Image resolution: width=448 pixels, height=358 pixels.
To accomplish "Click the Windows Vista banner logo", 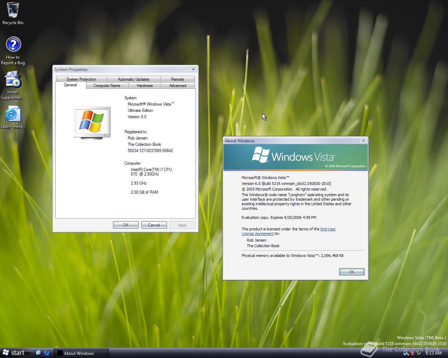I will (x=293, y=156).
